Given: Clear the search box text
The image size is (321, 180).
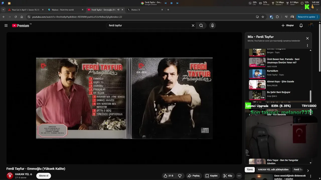Looking at the screenshot, I should tap(193, 25).
